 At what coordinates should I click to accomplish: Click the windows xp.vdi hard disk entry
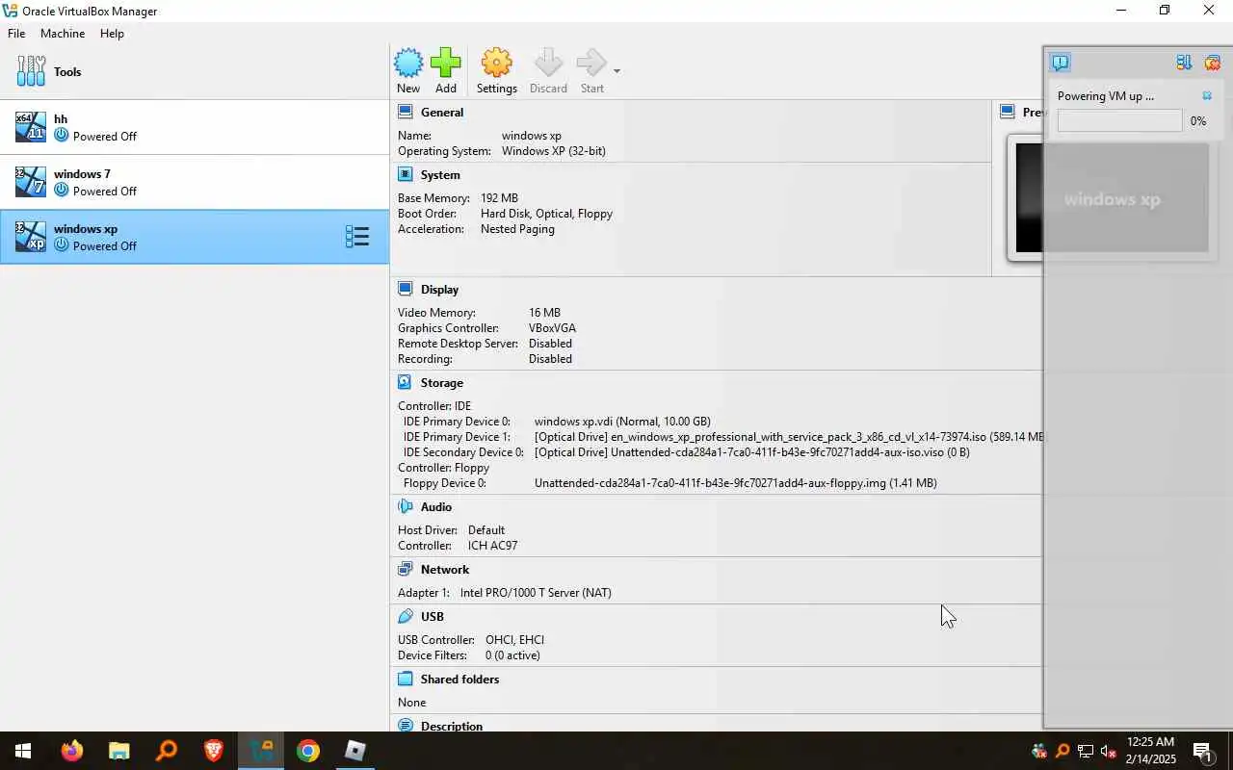click(622, 422)
